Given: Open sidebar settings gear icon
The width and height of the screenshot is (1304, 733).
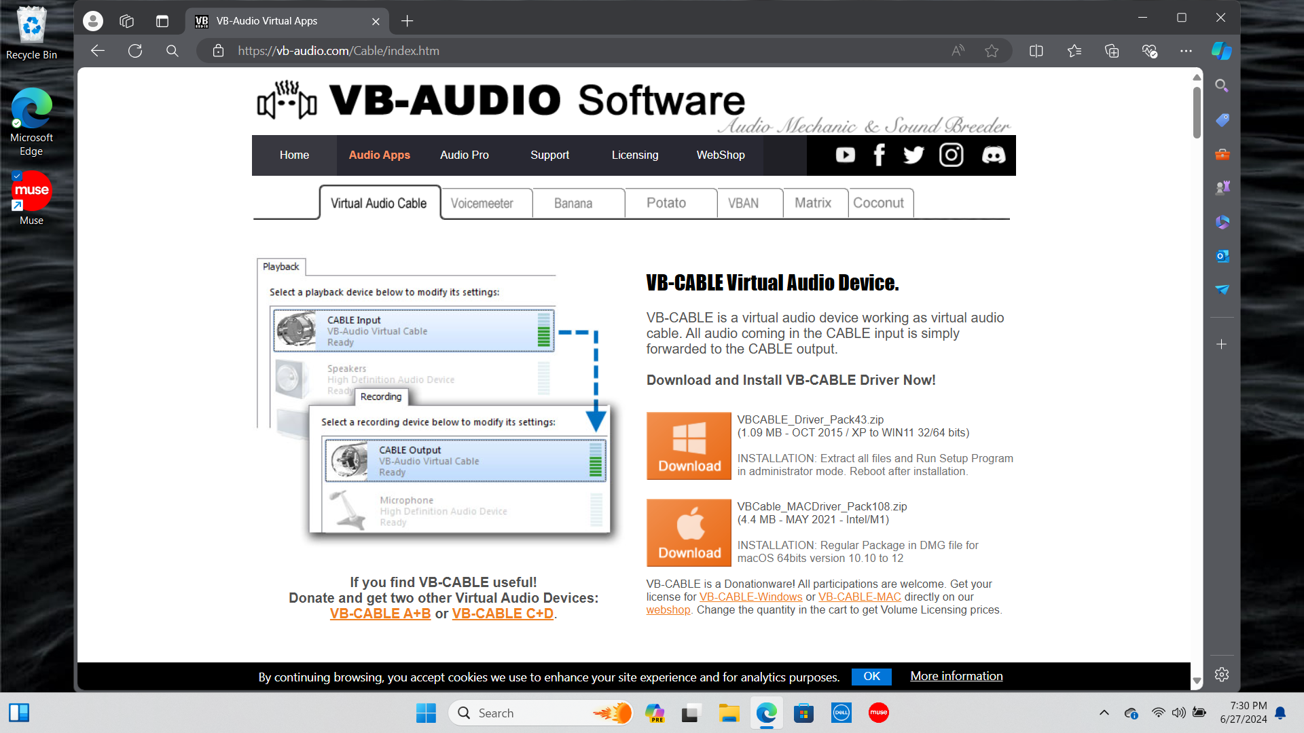Looking at the screenshot, I should [1221, 675].
